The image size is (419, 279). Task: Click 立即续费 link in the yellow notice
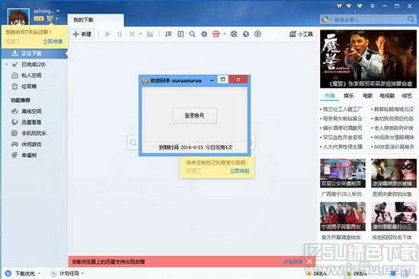click(53, 42)
